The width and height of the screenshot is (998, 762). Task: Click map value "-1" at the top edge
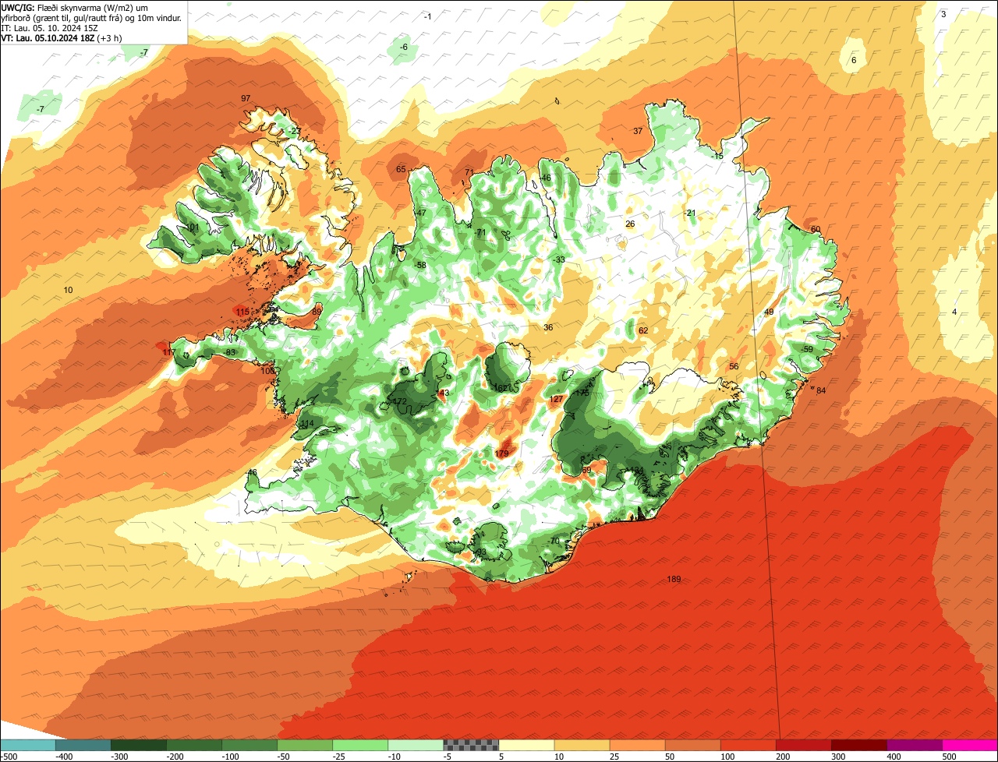coord(427,16)
